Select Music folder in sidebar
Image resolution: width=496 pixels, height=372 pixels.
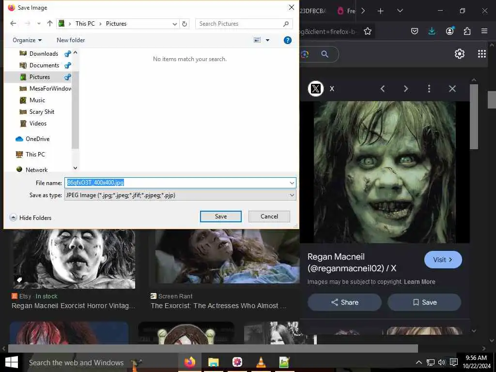(37, 100)
